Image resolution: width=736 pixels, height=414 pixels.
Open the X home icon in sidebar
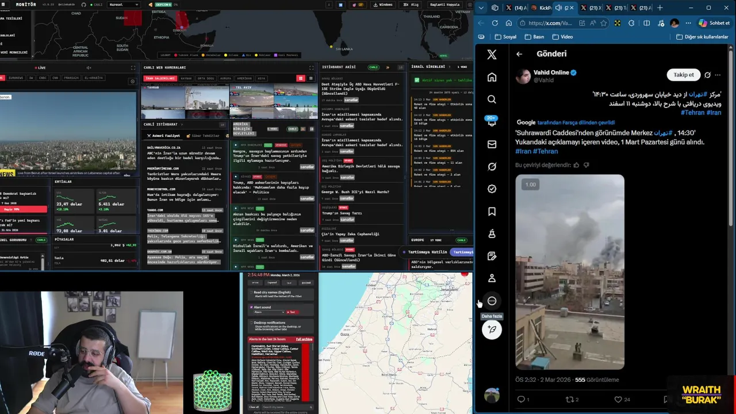pyautogui.click(x=492, y=77)
